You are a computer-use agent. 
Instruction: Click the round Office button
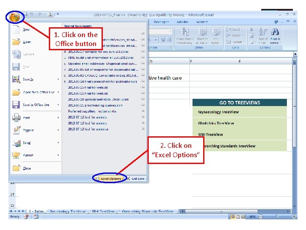click(15, 17)
